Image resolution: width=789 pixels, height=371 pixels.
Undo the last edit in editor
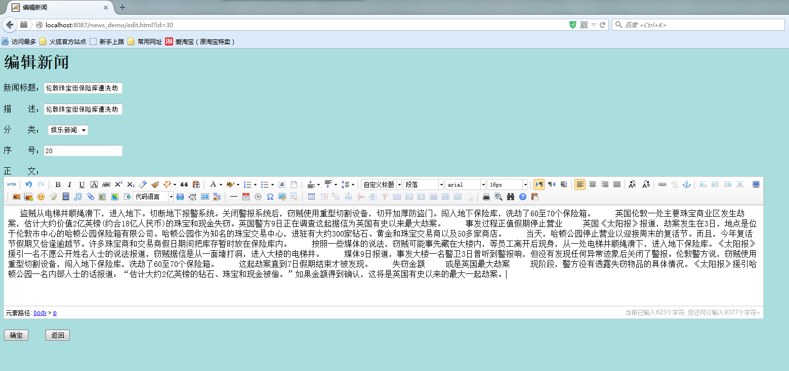tap(29, 184)
